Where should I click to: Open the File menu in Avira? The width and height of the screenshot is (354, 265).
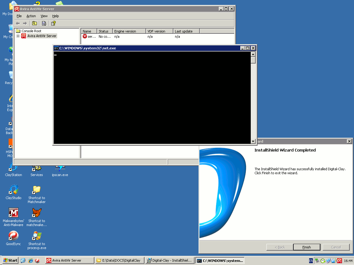click(19, 16)
